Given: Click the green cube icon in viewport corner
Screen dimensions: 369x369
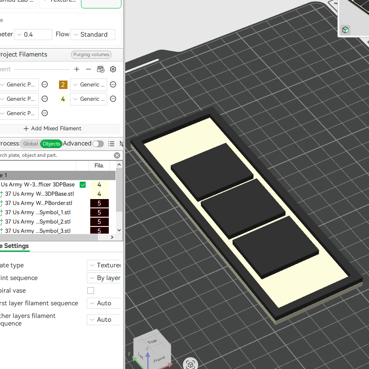Looking at the screenshot, I should [345, 30].
